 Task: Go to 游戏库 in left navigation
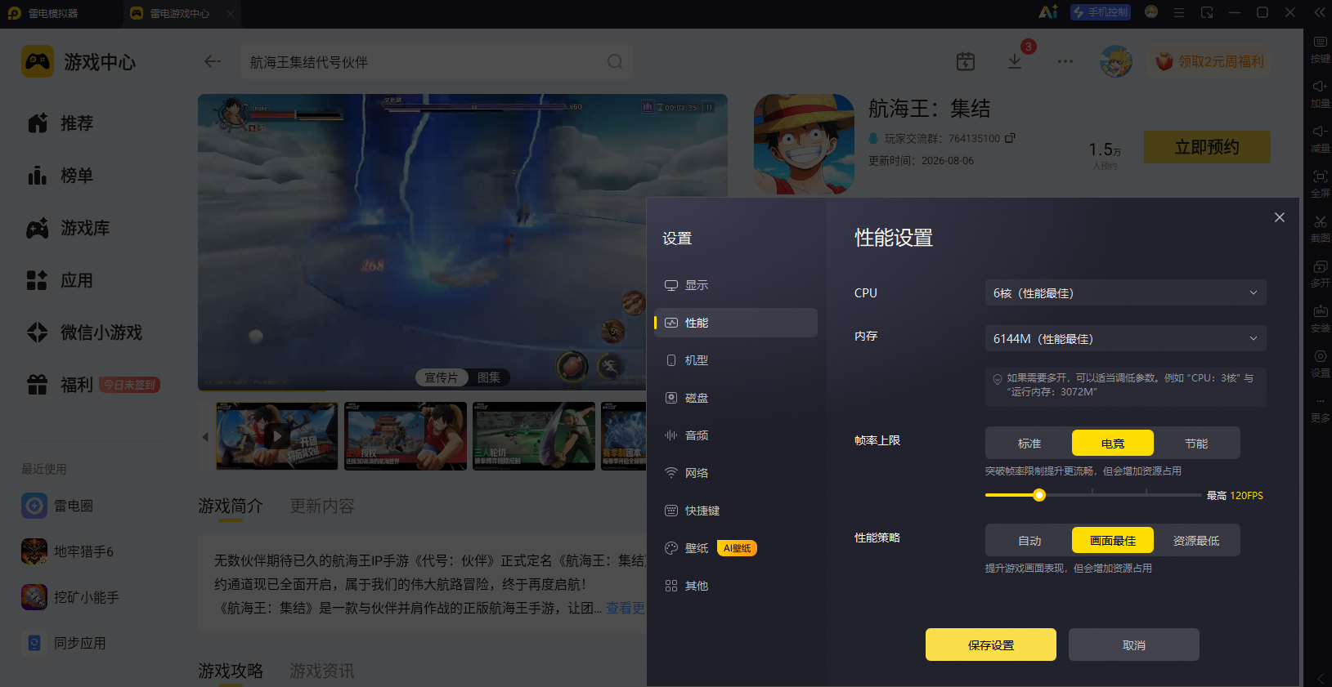[x=69, y=228]
